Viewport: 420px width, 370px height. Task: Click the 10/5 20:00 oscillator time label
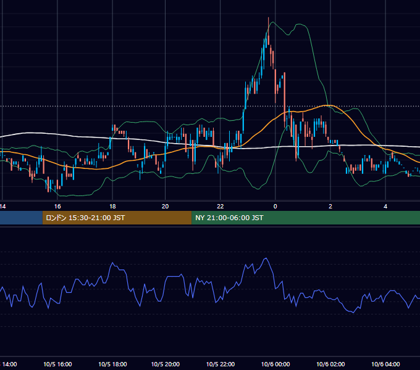166,364
